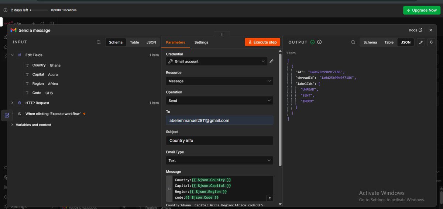443x209 pixels.
Task: Click the executions usage progress bar
Action: (39, 10)
